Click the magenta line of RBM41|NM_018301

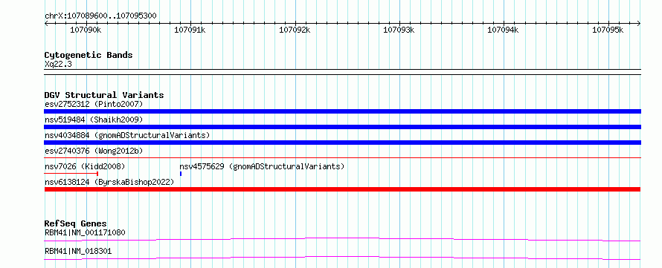[x=342, y=258]
